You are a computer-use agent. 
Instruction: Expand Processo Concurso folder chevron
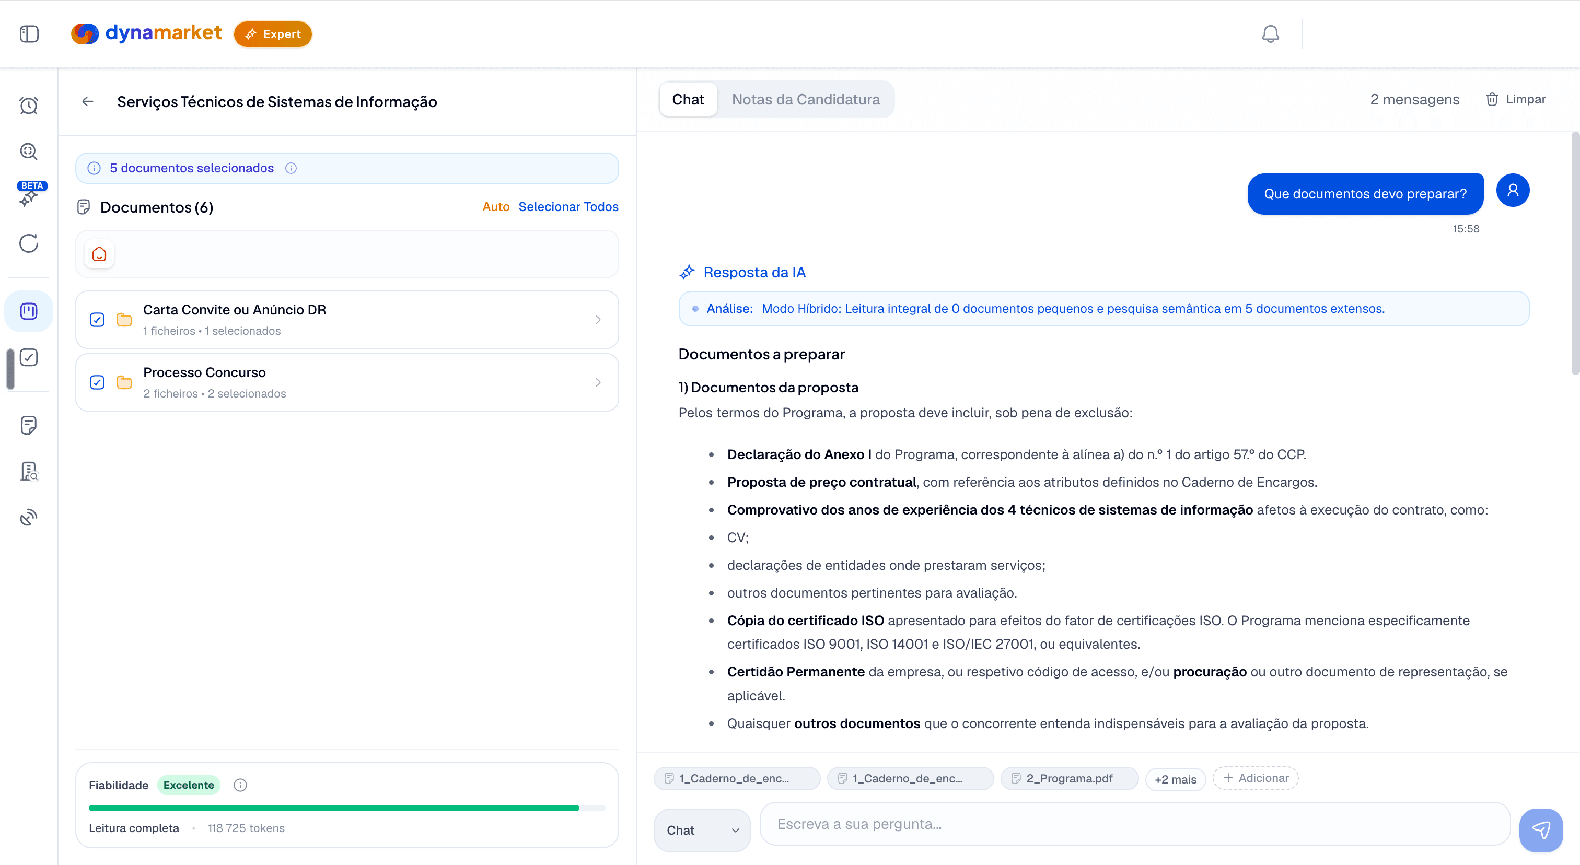tap(598, 382)
